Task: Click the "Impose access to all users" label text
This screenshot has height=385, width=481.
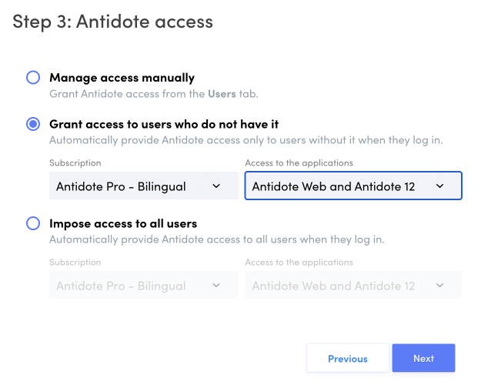Action: 123,224
